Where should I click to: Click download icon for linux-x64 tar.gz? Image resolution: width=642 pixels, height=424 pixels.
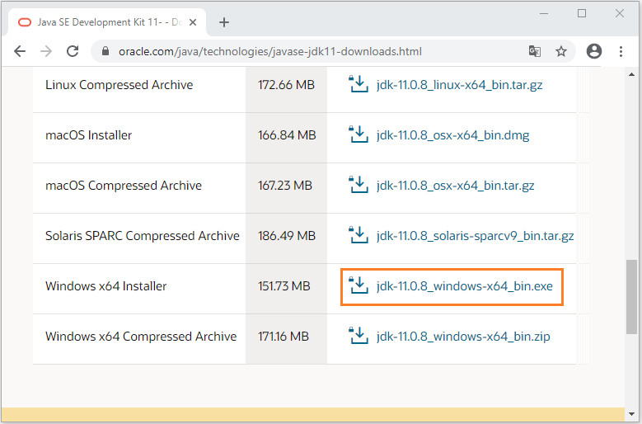point(358,84)
